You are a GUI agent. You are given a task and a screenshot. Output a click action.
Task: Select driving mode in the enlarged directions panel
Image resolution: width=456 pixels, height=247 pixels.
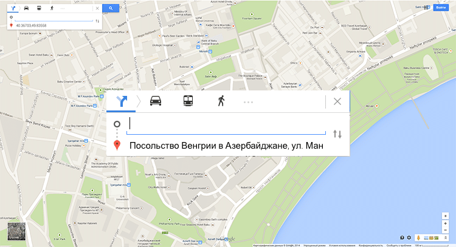[156, 101]
